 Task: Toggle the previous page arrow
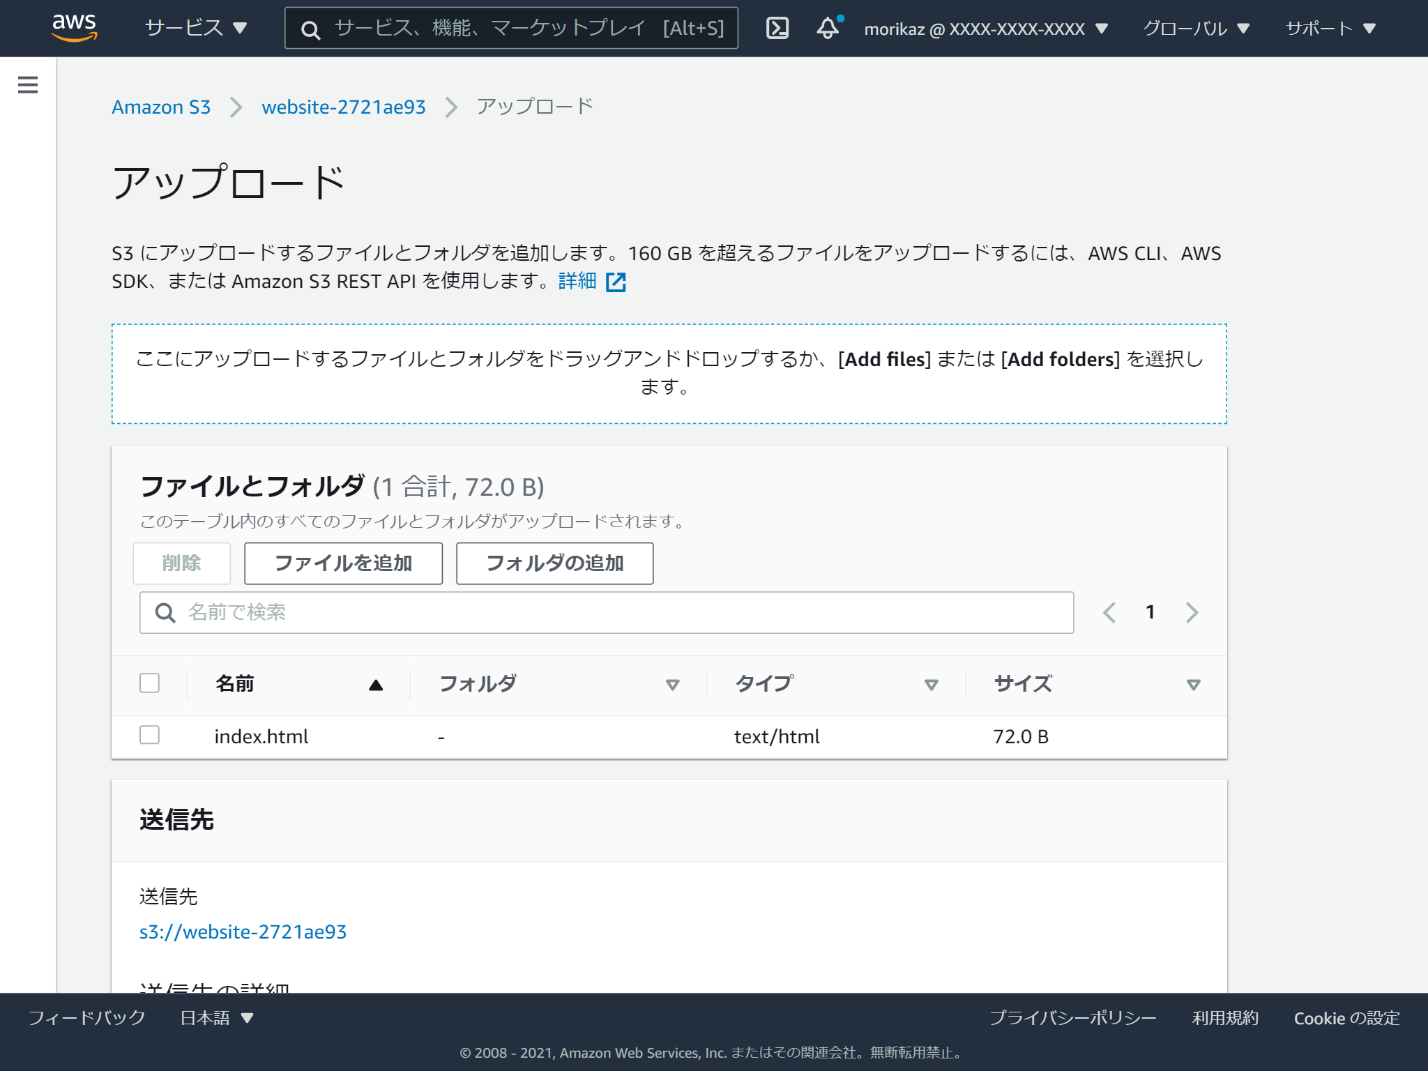(x=1109, y=612)
